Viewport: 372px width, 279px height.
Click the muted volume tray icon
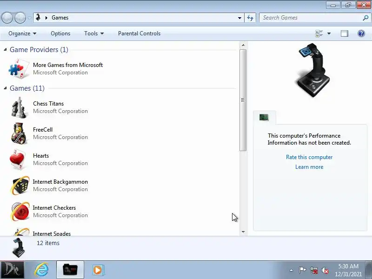325,270
